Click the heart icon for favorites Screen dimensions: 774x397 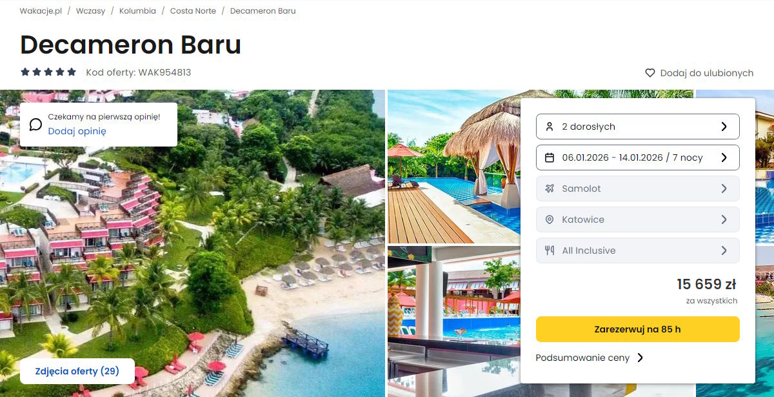pyautogui.click(x=650, y=73)
